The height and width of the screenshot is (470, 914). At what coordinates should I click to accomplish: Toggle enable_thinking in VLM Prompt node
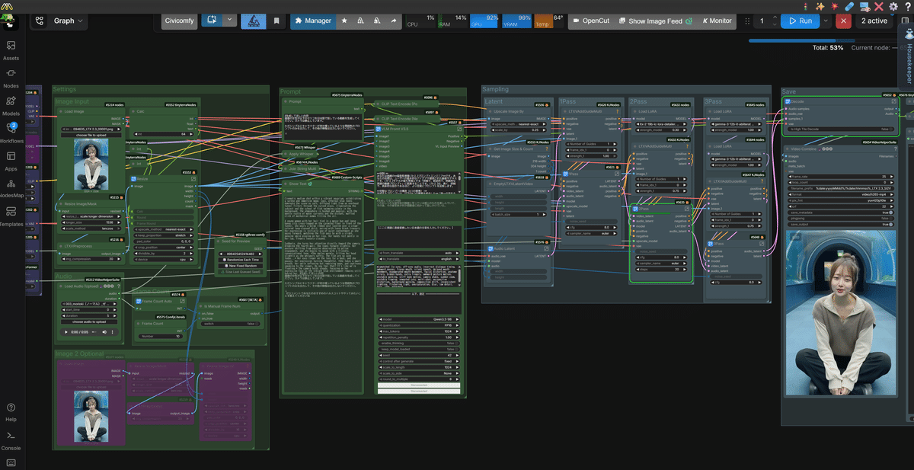pos(419,343)
